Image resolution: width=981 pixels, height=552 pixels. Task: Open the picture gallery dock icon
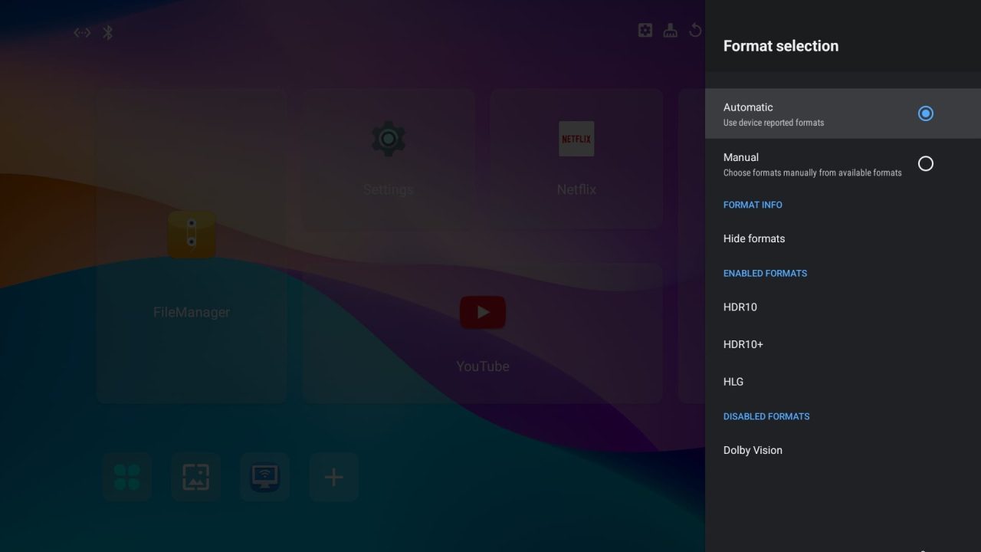[196, 477]
